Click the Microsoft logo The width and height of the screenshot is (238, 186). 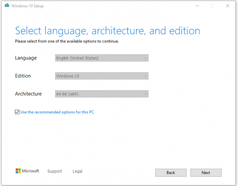tap(27, 171)
